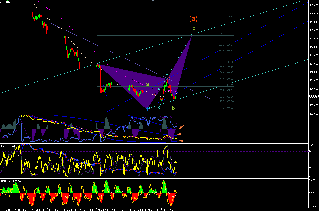Select the cyan d wave label
The height and width of the screenshot is (211, 320).
167,74
